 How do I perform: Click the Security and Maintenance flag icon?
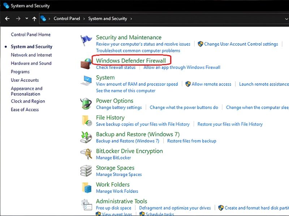tap(86, 41)
